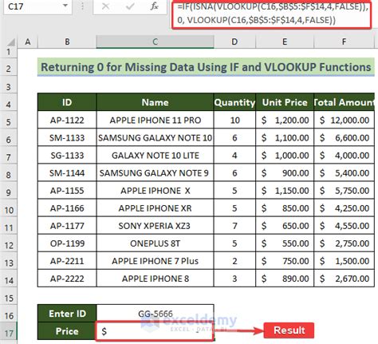Screen dimensions: 378x344
Task: Select cell AP-1122
Action: pyautogui.click(x=67, y=120)
